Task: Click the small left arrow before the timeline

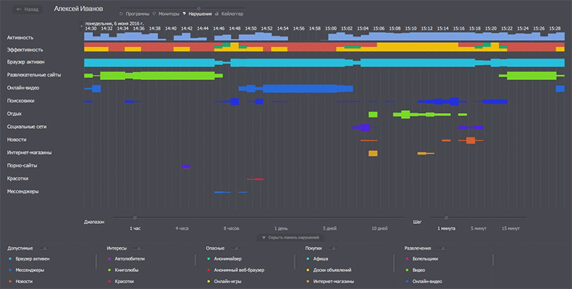Action: point(82,26)
